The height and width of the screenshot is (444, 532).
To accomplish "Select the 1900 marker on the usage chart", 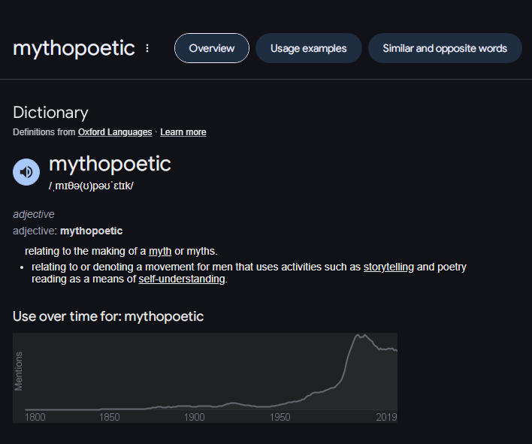I will coord(195,416).
